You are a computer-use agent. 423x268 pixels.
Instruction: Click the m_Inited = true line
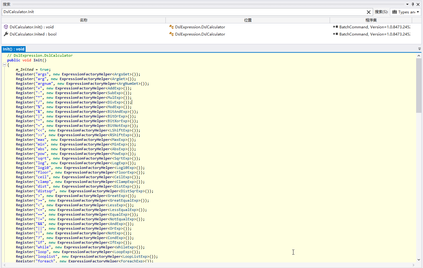coord(33,69)
